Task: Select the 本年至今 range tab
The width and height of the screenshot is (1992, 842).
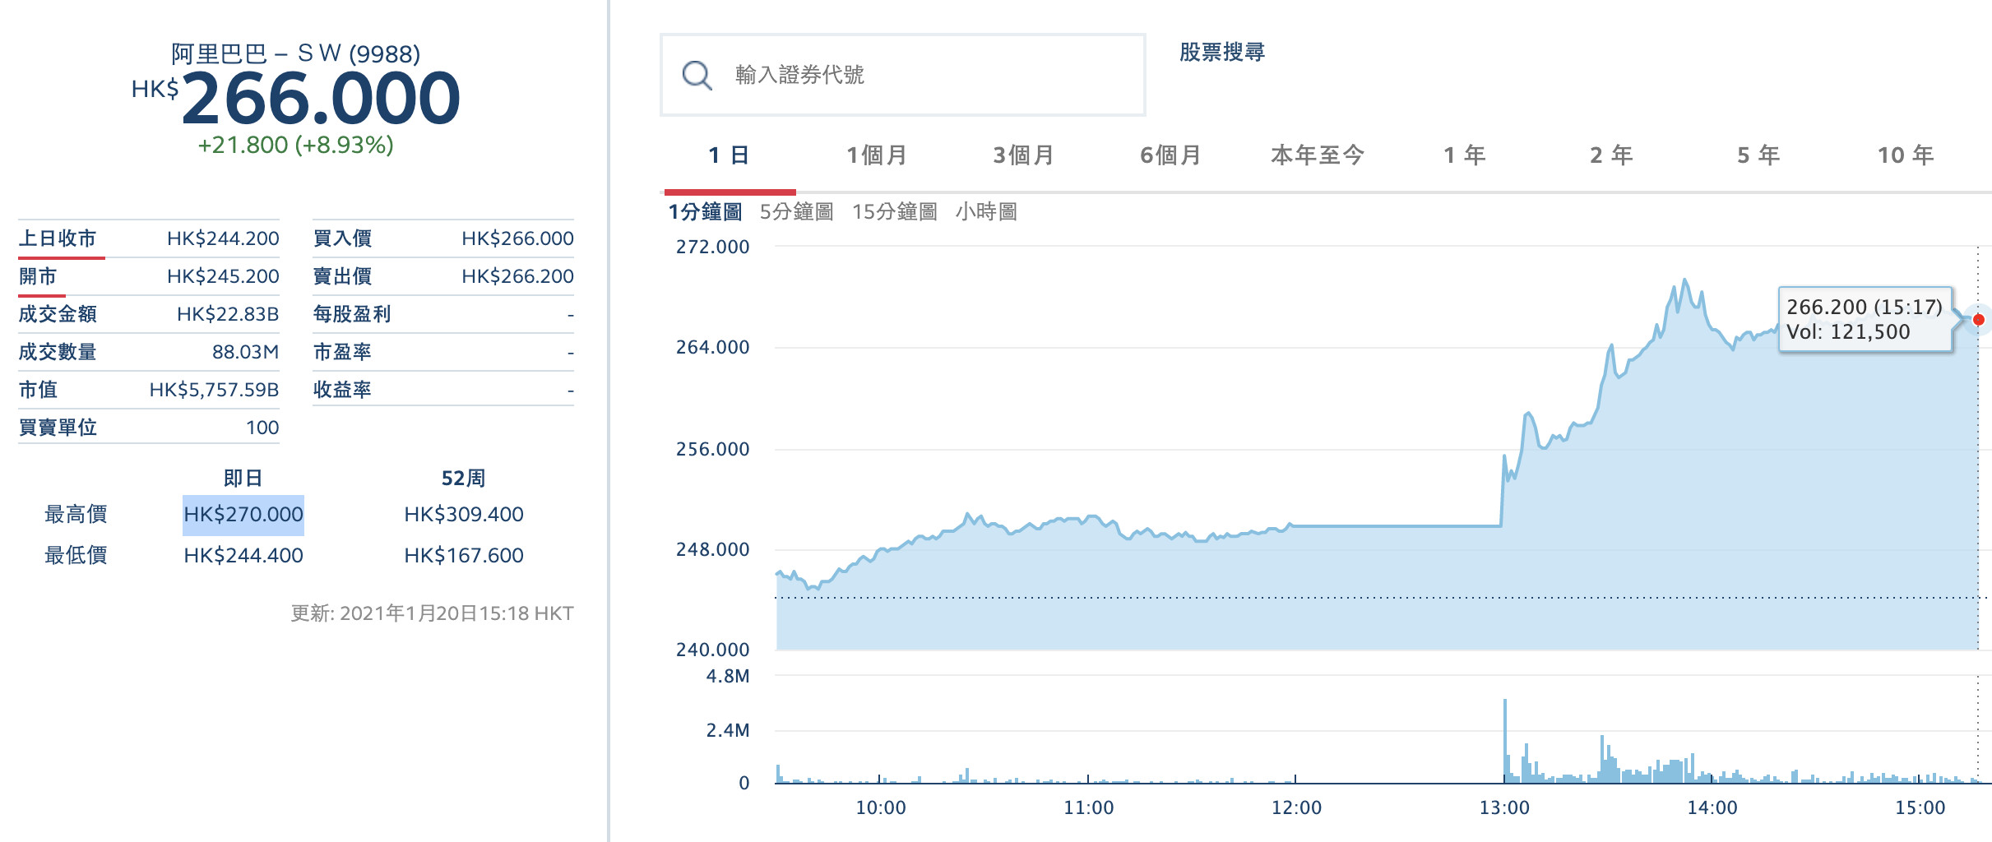Action: 1317,155
